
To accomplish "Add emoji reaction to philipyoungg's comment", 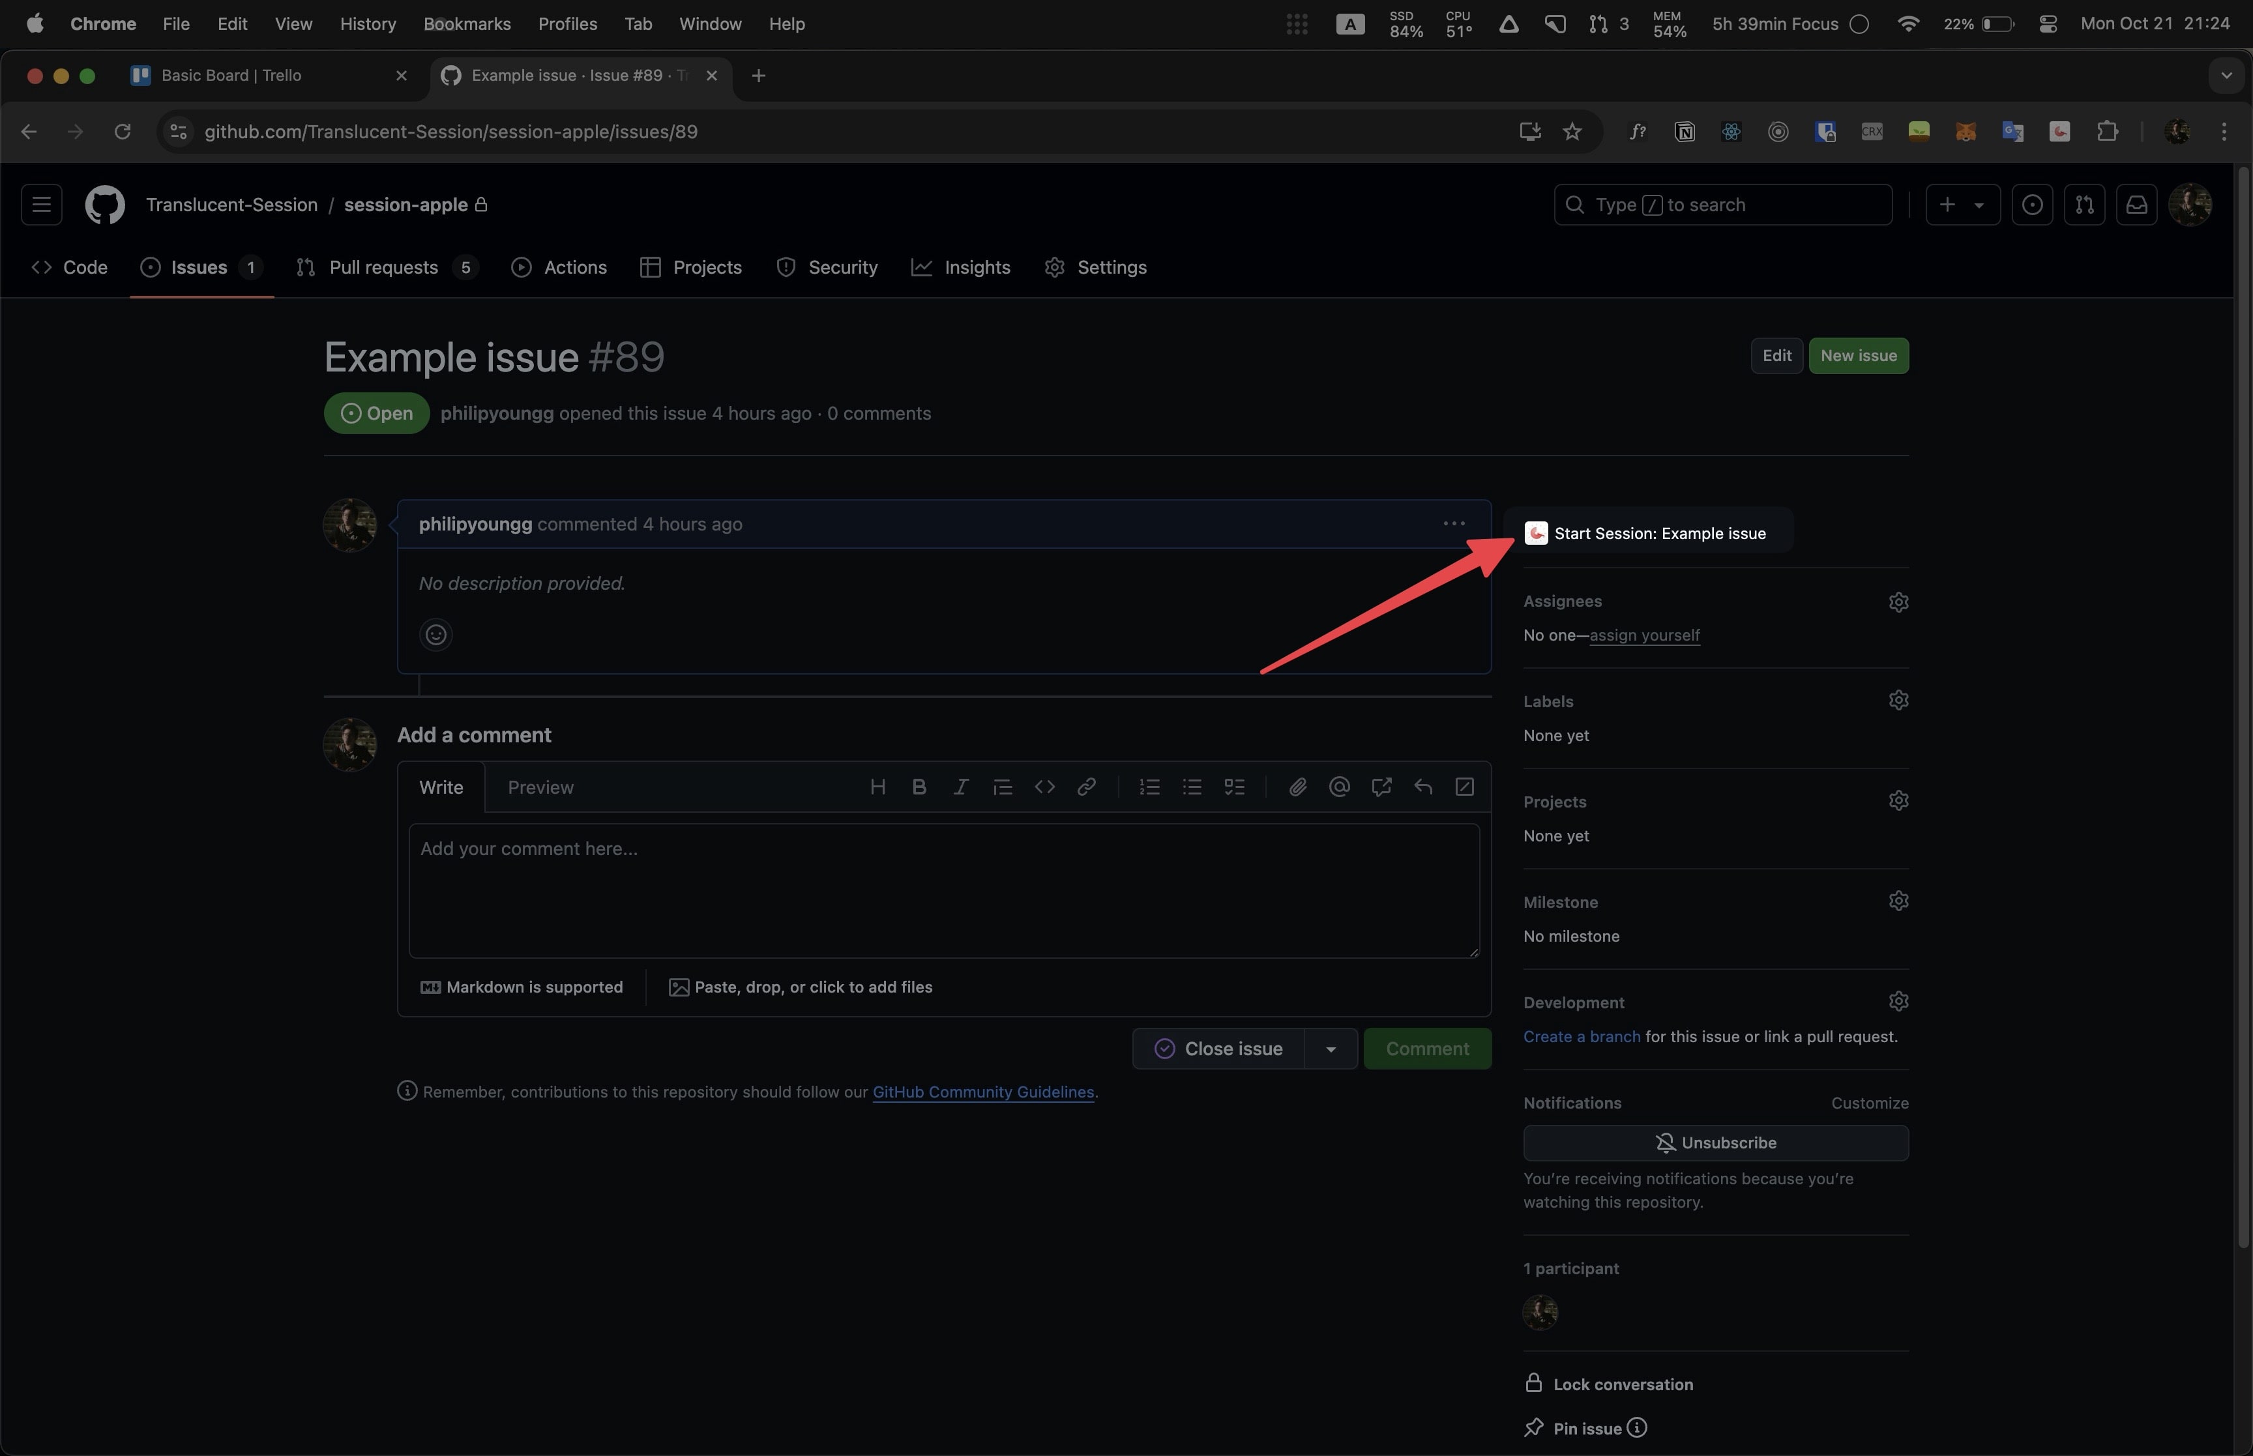I will pyautogui.click(x=436, y=634).
